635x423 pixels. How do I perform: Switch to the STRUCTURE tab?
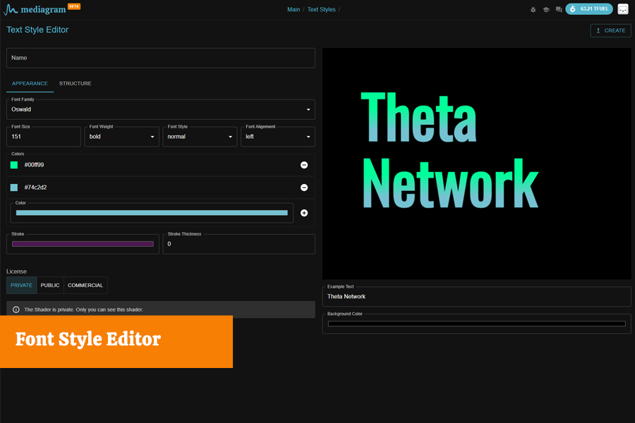tap(75, 83)
